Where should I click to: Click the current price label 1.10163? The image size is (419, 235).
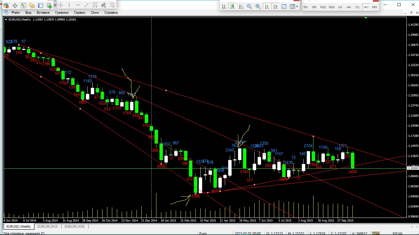[x=413, y=168]
